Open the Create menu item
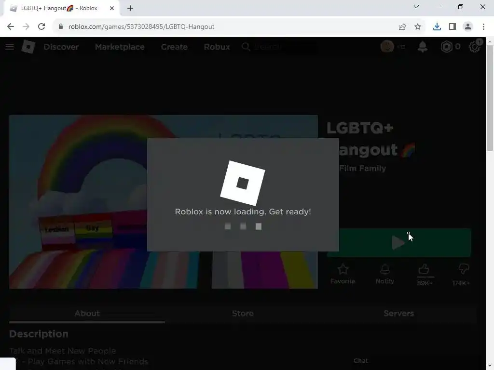 [174, 47]
